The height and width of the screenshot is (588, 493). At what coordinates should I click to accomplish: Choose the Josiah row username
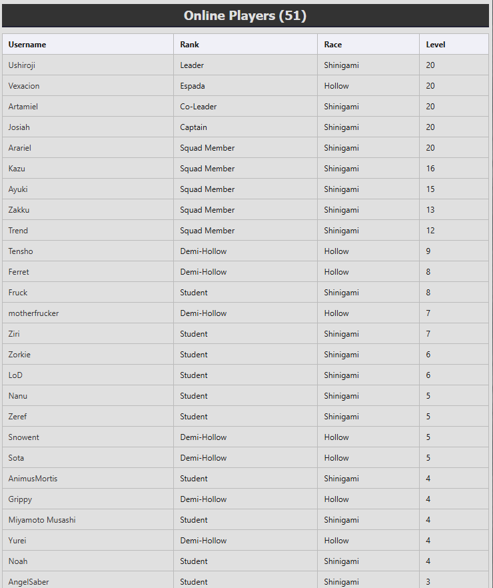(19, 127)
